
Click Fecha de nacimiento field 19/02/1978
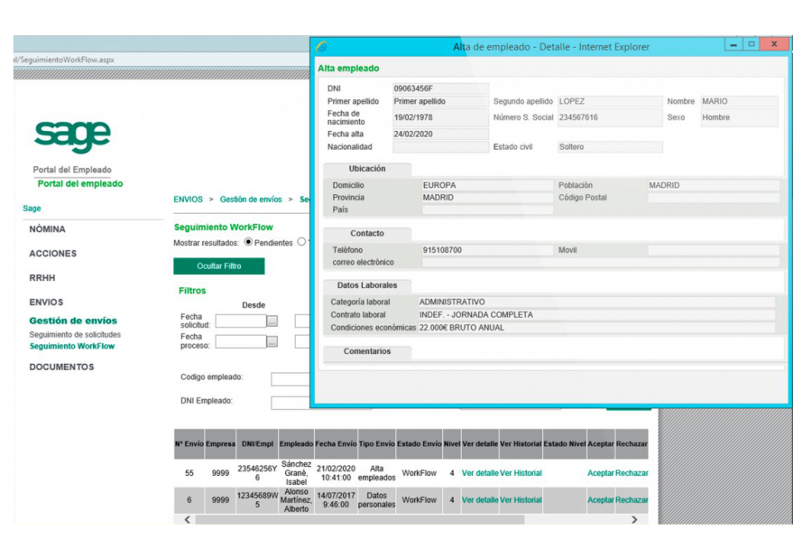[x=440, y=117]
